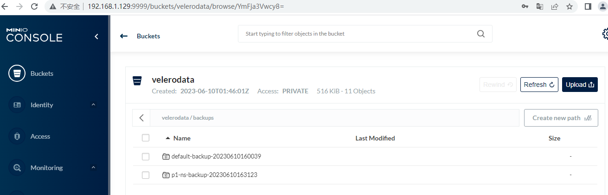Toggle the select-all objects checkbox
The width and height of the screenshot is (608, 195).
tap(146, 138)
